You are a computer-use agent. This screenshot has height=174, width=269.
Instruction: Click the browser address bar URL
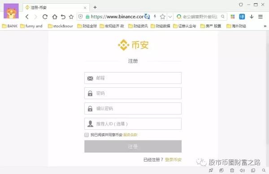(117, 17)
